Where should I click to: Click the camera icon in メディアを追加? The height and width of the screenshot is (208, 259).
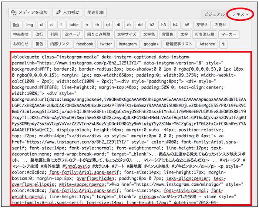[x=14, y=13]
